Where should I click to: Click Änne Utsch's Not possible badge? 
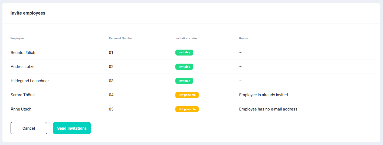tap(187, 109)
